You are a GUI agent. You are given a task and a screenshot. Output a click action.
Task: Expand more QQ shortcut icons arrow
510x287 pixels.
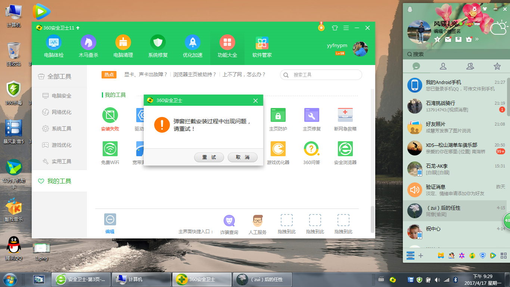pos(477,39)
